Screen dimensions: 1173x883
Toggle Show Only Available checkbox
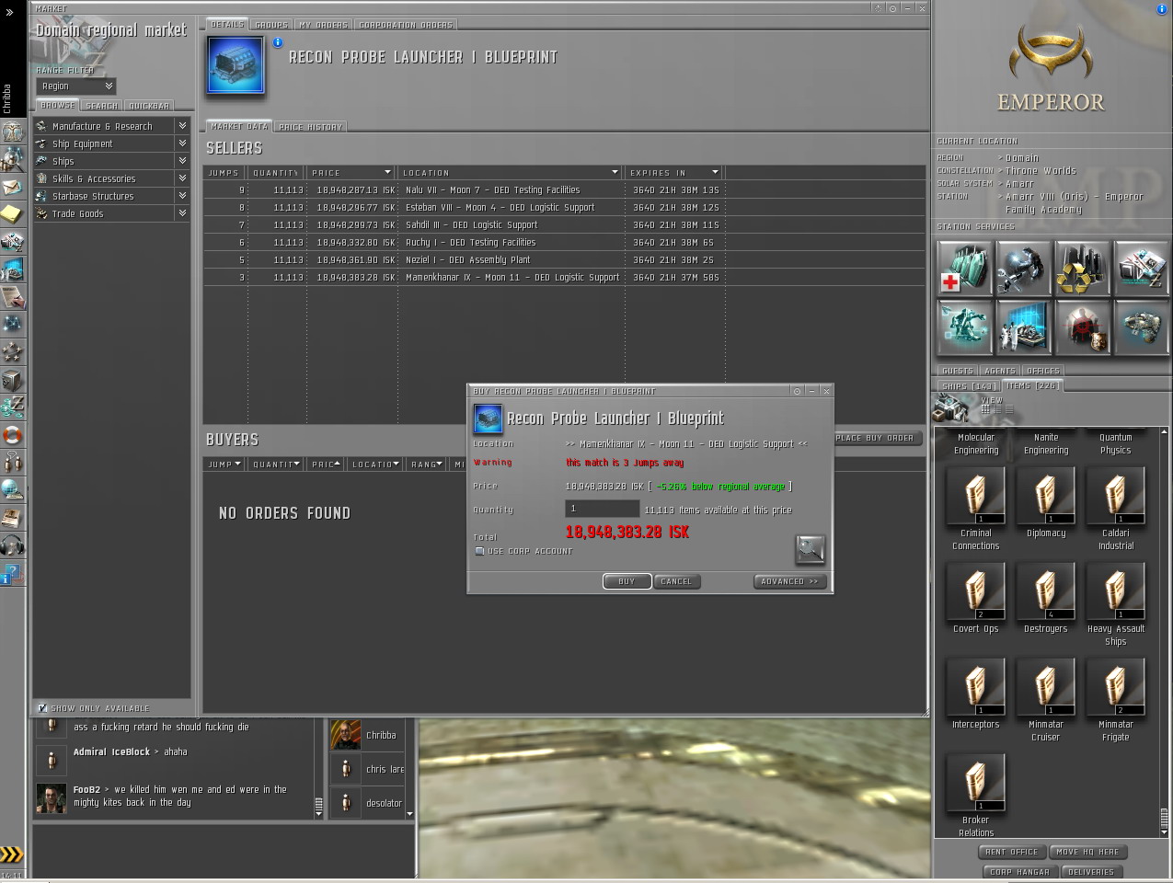pos(42,708)
